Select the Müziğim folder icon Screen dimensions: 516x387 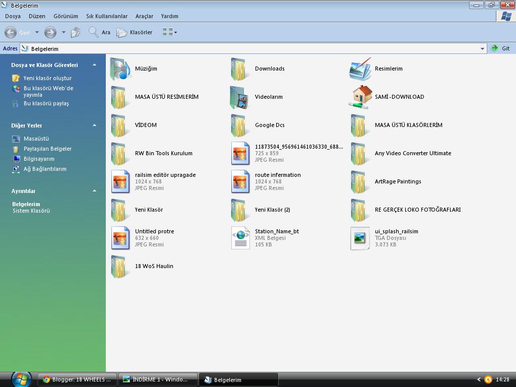(121, 69)
